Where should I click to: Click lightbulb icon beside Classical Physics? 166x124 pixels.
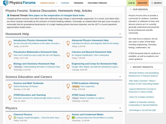9,117
